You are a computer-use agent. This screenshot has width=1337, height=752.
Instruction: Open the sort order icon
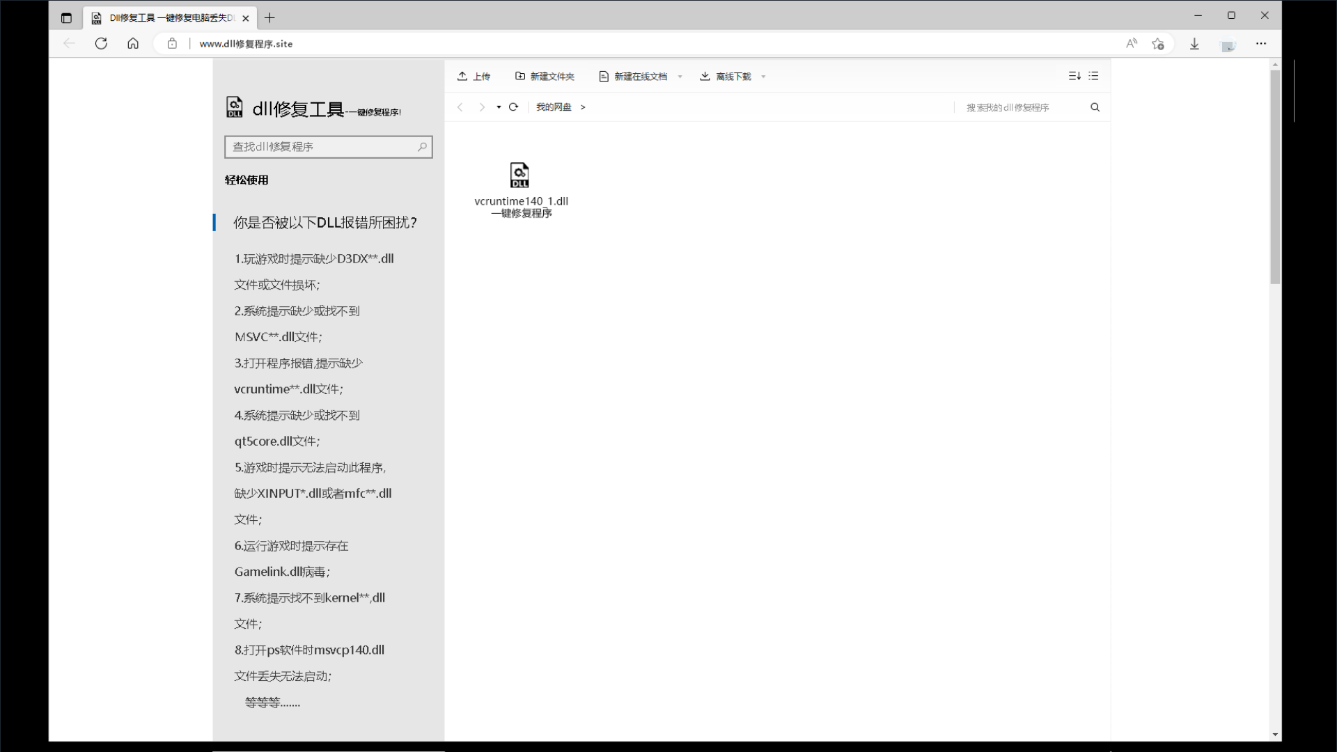1074,76
